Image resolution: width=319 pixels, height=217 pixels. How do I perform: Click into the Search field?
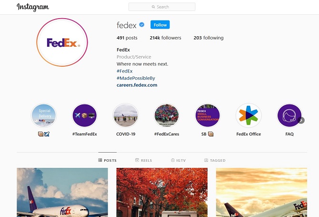162,7
